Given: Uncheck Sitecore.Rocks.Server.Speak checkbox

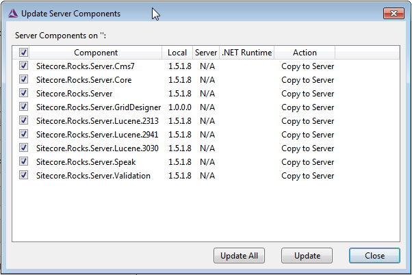Looking at the screenshot, I should pos(23,161).
